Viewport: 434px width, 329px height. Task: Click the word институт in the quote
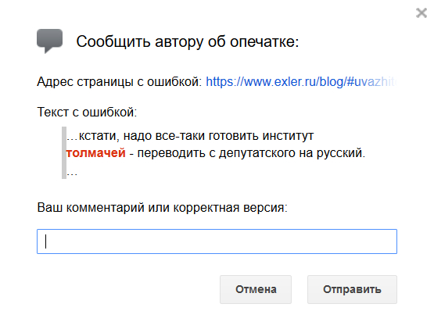288,136
